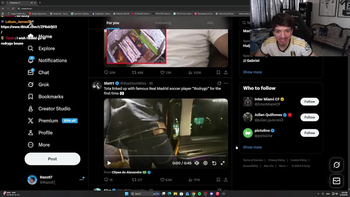Open Explore from the X sidebar

(41, 48)
